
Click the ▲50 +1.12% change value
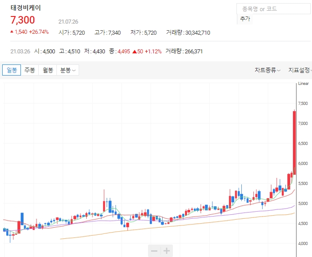[x=147, y=52]
